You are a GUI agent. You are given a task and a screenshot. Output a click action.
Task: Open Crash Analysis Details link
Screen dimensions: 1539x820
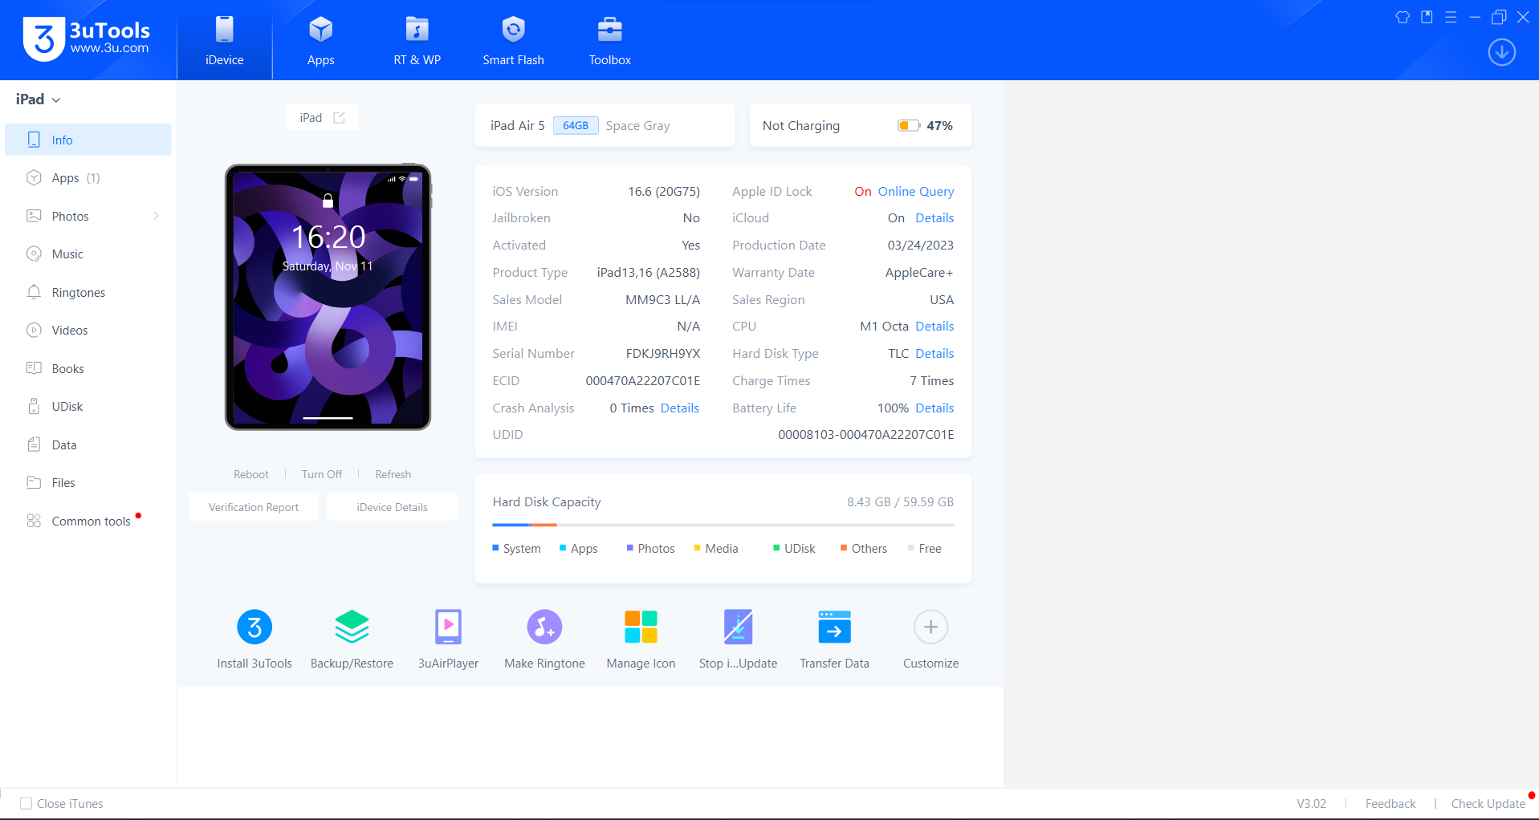pyautogui.click(x=680, y=408)
